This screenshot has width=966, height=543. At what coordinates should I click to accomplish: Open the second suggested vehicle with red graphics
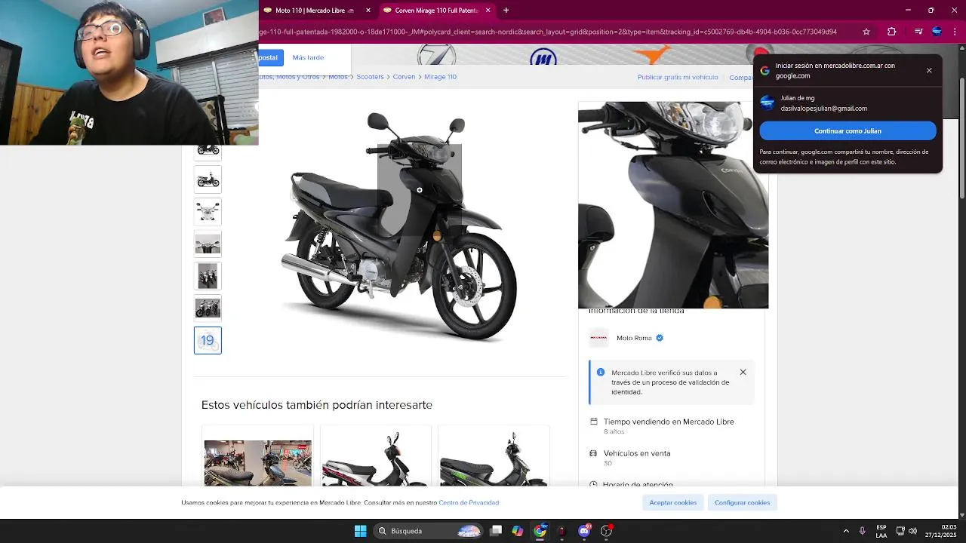[375, 459]
